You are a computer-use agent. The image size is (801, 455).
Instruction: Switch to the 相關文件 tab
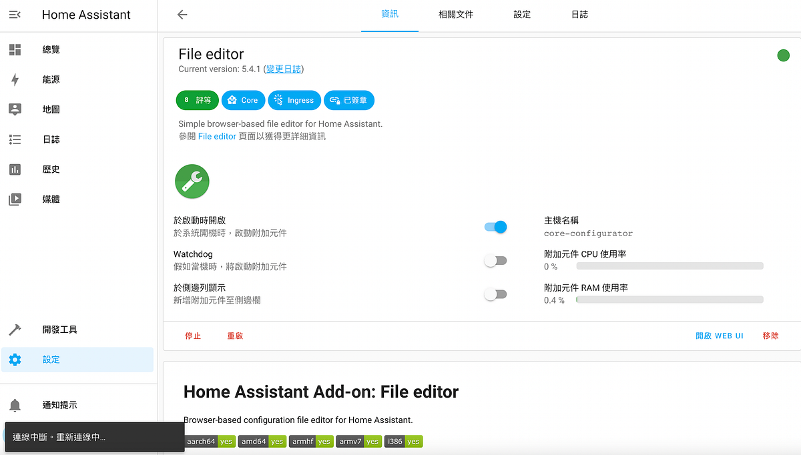click(456, 14)
